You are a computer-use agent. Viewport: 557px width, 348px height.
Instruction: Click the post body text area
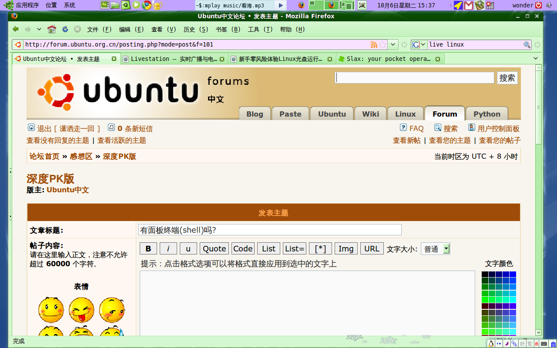[x=307, y=304]
